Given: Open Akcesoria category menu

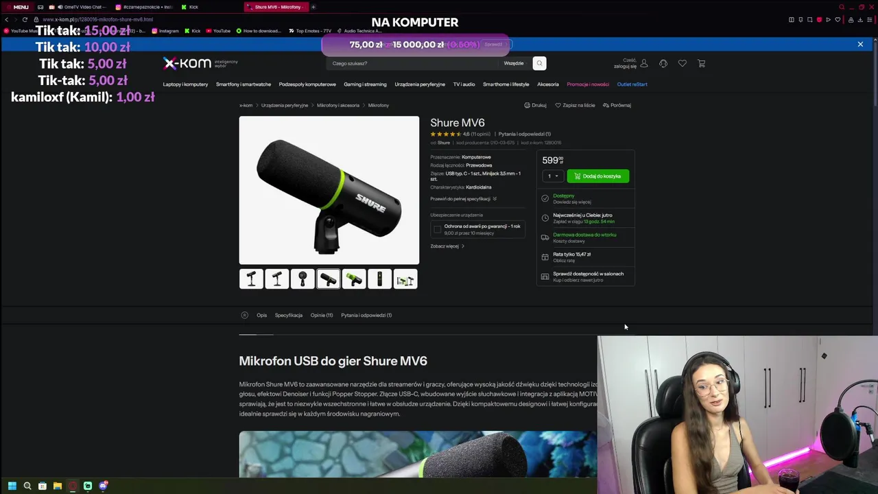Looking at the screenshot, I should coord(548,84).
